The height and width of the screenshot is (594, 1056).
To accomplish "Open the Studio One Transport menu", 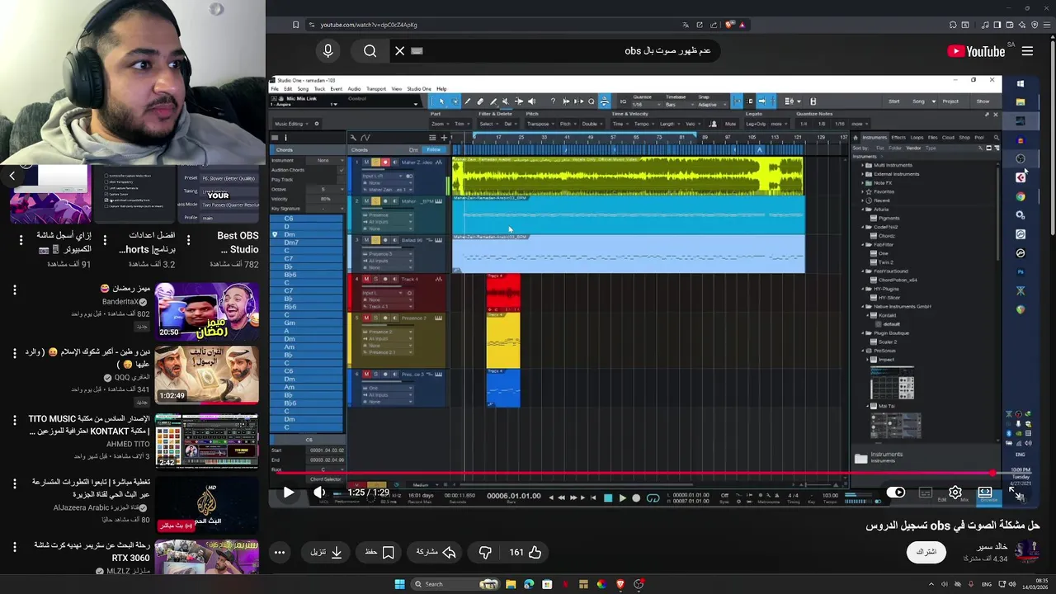I will tap(376, 89).
